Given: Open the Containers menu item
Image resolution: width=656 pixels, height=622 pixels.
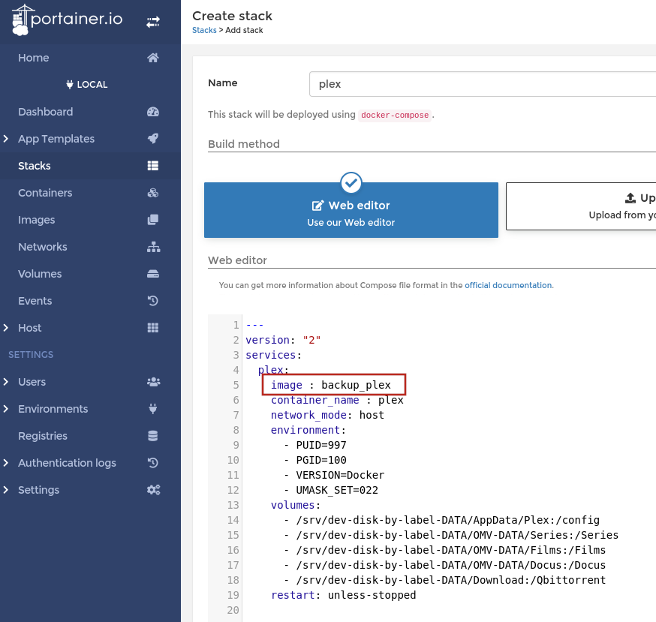Looking at the screenshot, I should (90, 193).
